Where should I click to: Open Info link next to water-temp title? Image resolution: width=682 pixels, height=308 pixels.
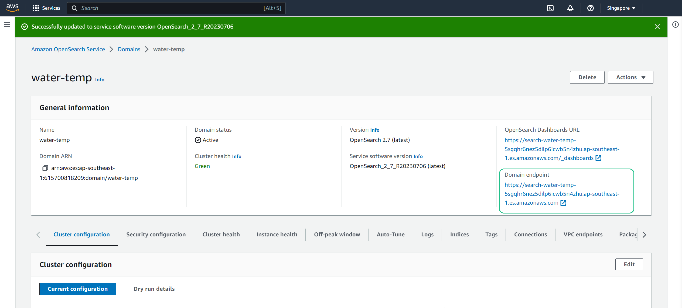100,80
